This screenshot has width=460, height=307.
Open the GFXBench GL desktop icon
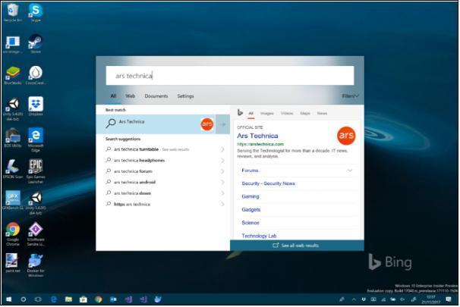click(x=13, y=200)
